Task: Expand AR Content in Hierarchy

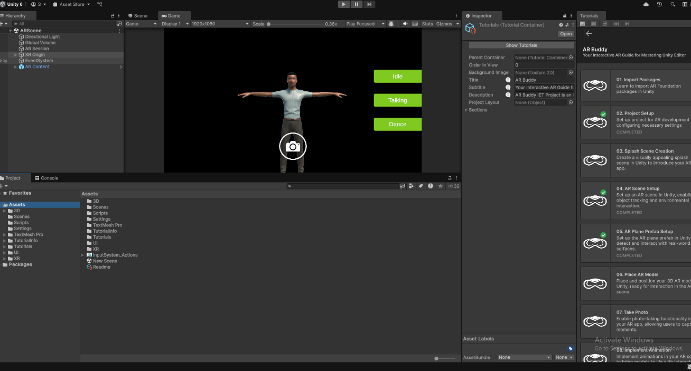Action: (16, 67)
